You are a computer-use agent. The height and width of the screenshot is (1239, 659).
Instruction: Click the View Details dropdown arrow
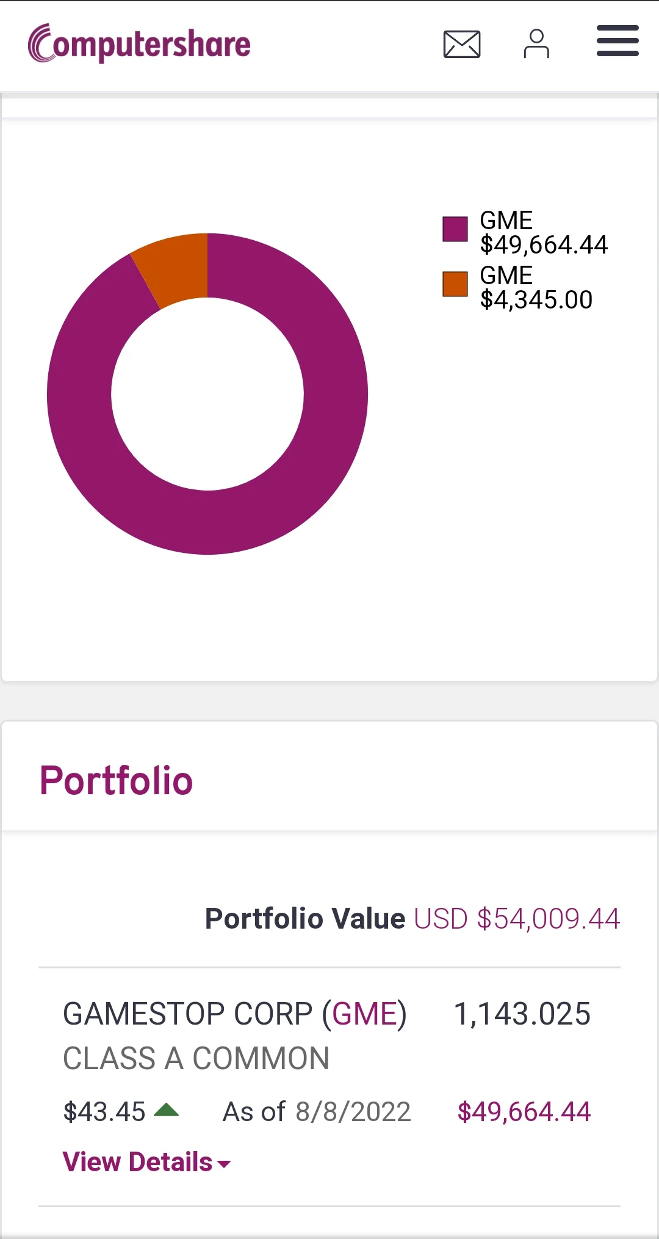[x=225, y=1164]
